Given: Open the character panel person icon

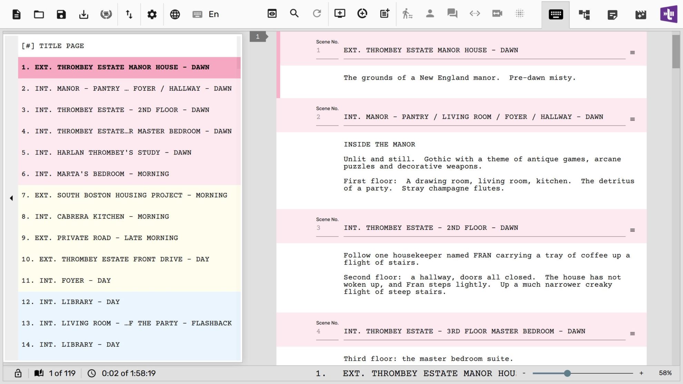Looking at the screenshot, I should point(430,14).
